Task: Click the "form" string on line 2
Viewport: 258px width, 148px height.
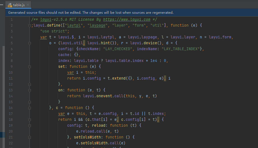Action: pyautogui.click(x=139, y=26)
